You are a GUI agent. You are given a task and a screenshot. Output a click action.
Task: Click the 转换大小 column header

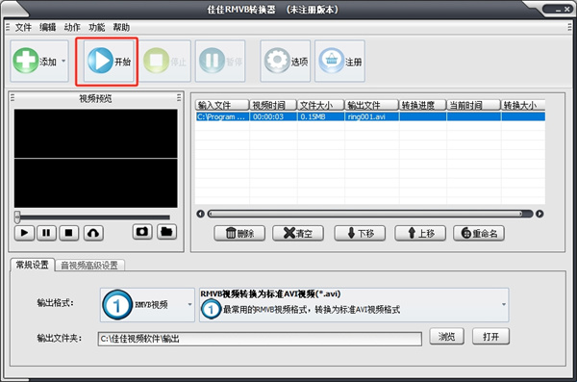pos(523,105)
